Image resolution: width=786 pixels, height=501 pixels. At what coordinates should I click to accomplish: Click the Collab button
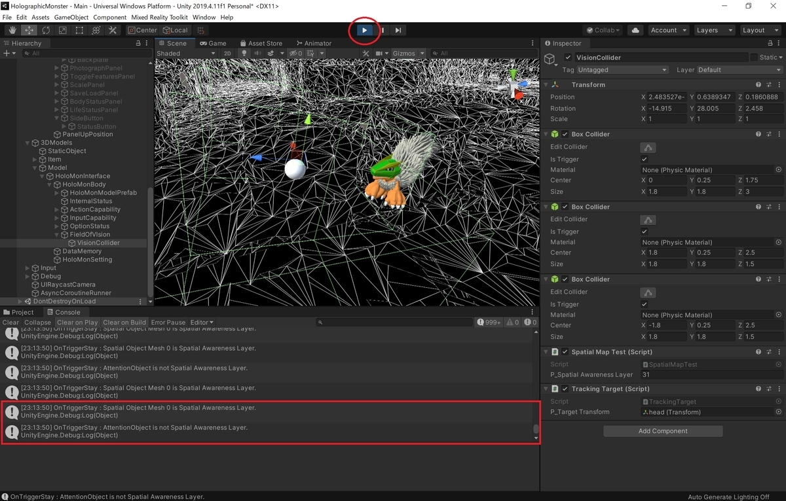603,30
